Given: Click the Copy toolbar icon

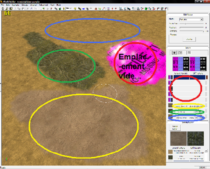Looking at the screenshot, I should click(19, 9).
